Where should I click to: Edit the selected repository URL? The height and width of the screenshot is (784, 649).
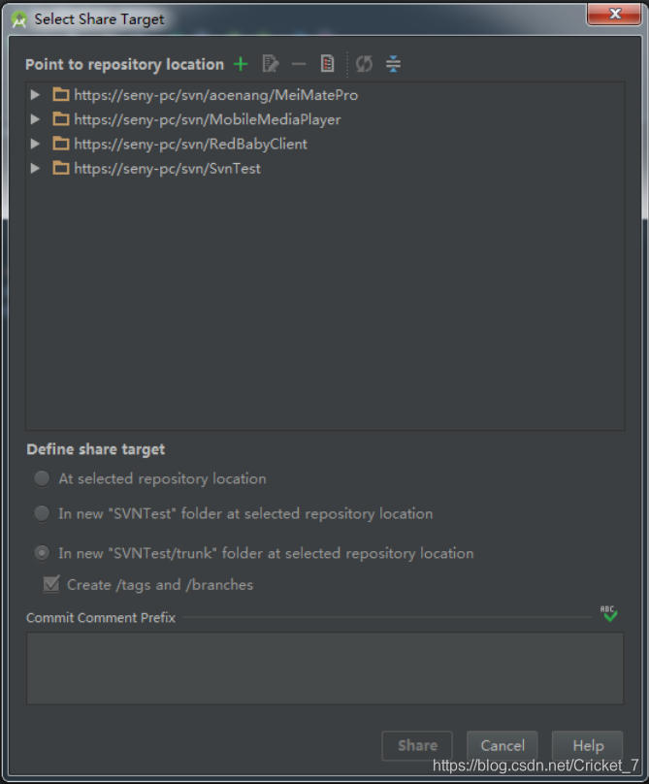270,64
